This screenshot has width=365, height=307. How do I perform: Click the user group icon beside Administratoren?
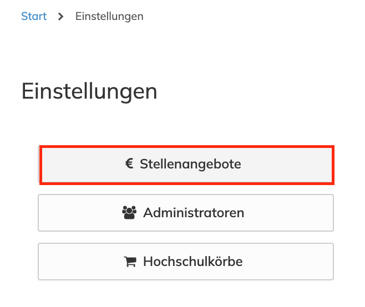coord(129,213)
